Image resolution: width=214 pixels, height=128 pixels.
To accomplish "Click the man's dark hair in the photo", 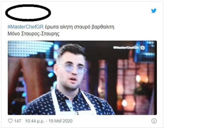I will click(x=72, y=50).
